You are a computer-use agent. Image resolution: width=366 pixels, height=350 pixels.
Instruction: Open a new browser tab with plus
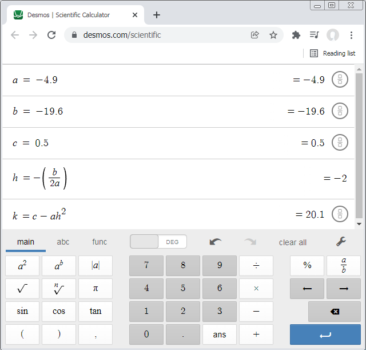(157, 15)
